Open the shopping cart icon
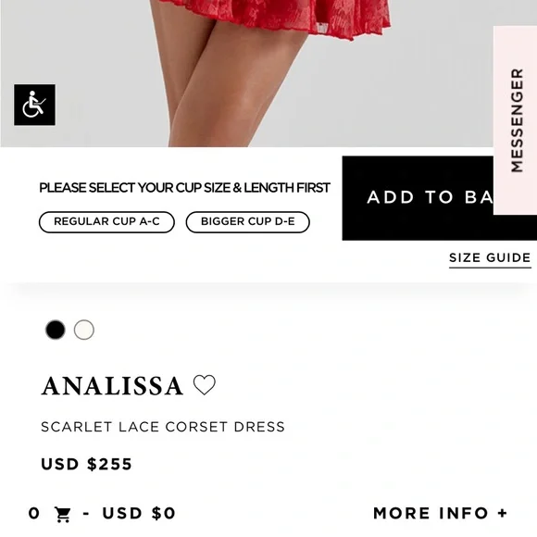537x537 pixels. click(63, 514)
